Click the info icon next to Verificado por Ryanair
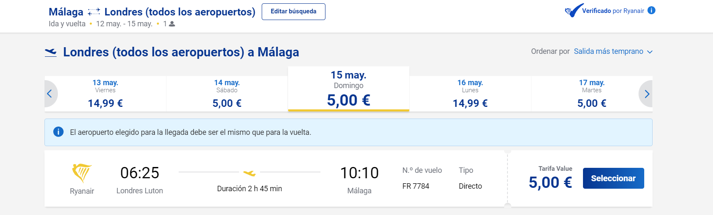Viewport: 713px width, 215px height. (x=651, y=10)
